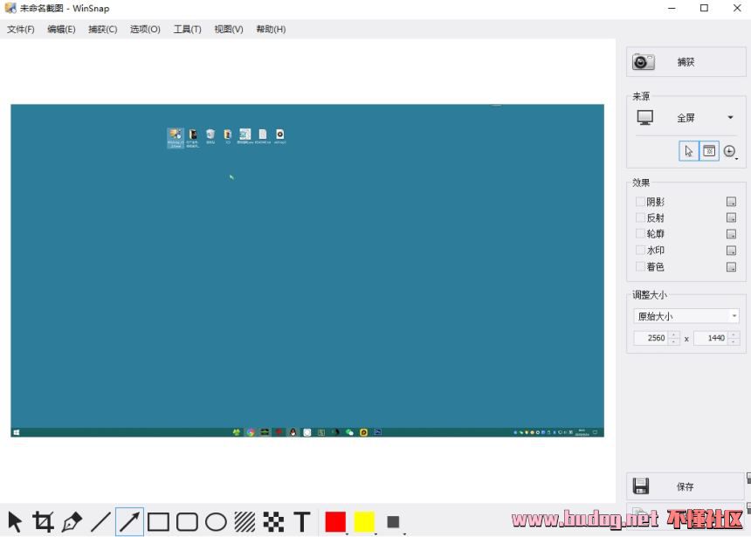Open the capture delay timer dropdown
Image resolution: width=751 pixels, height=537 pixels.
click(x=731, y=152)
